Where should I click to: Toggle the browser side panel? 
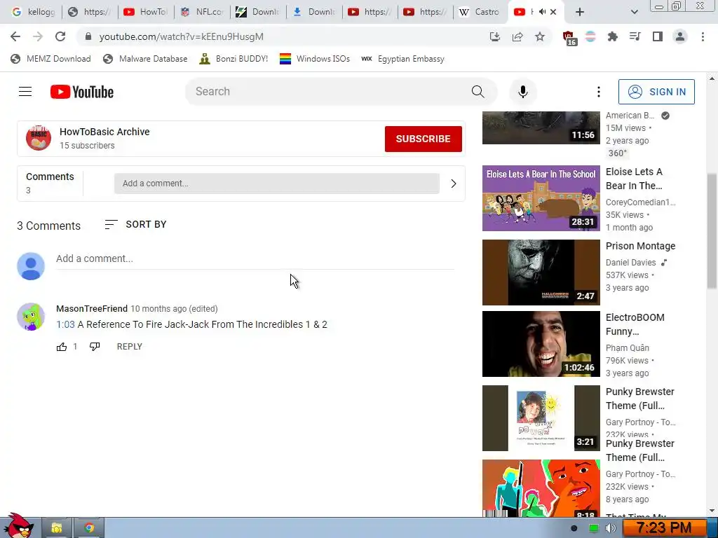tap(658, 36)
